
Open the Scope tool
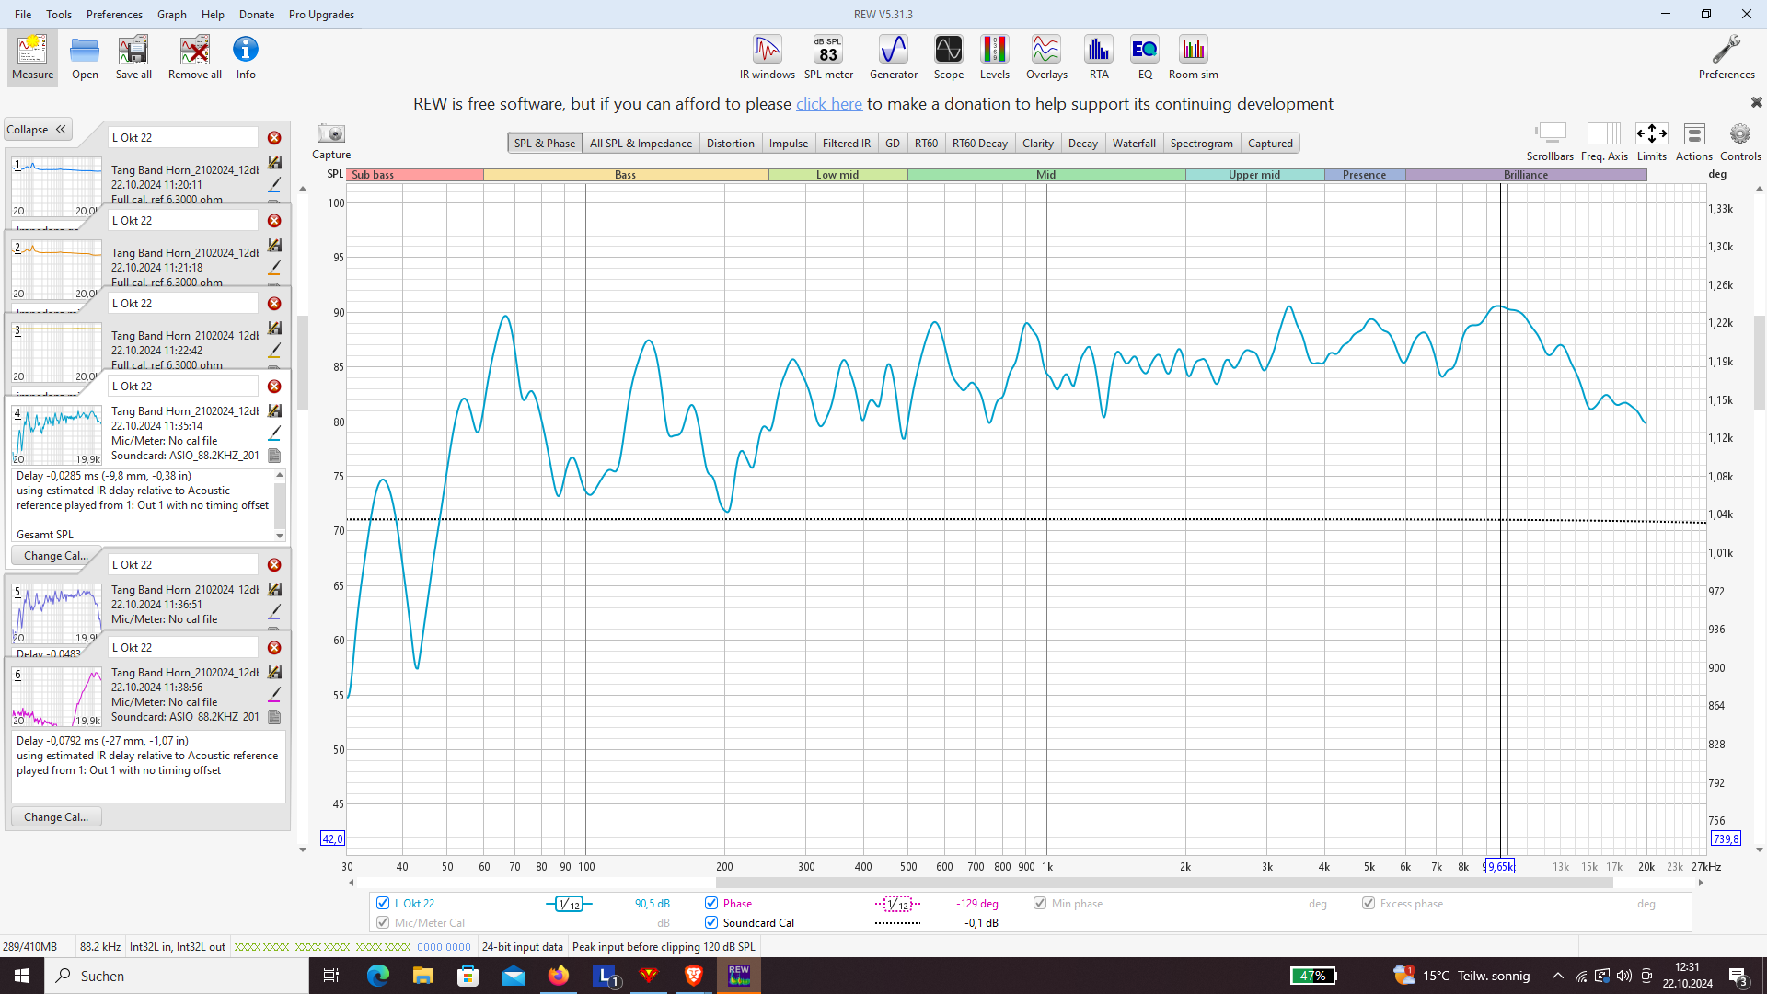(x=949, y=57)
